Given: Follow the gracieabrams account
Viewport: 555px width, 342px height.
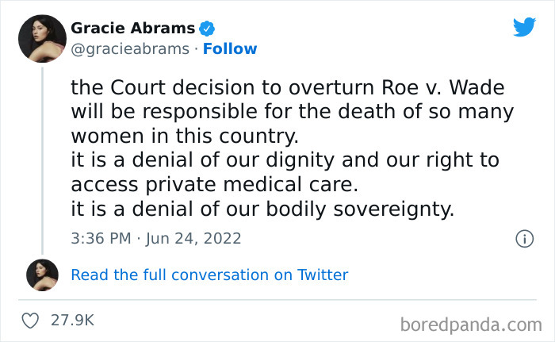Looking at the screenshot, I should [x=230, y=49].
